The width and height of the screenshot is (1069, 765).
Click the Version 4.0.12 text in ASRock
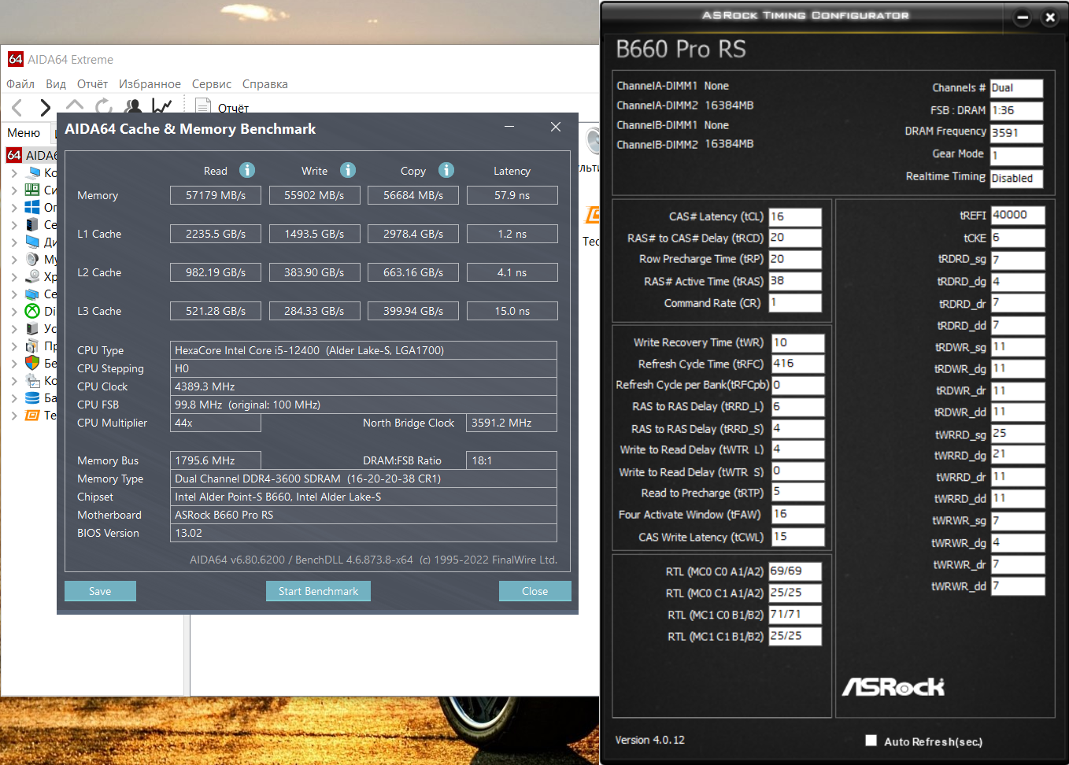[650, 740]
